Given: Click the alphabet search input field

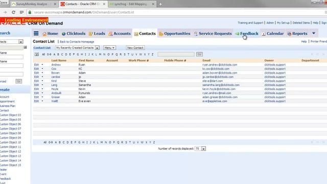Looking at the screenshot, I should click(176, 54).
